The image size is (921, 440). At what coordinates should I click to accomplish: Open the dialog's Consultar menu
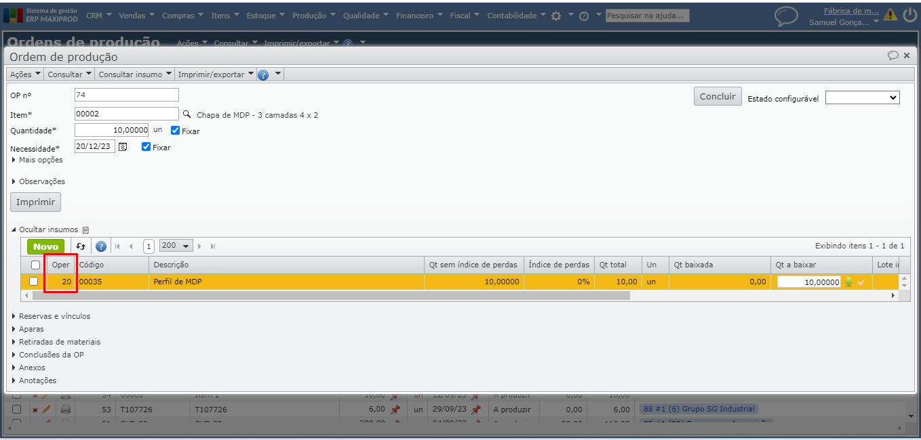tap(69, 74)
